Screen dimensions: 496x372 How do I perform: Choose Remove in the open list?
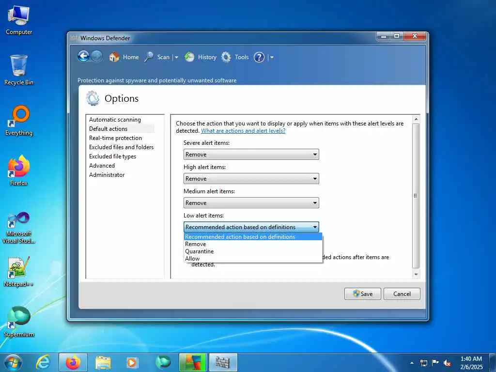pos(253,244)
